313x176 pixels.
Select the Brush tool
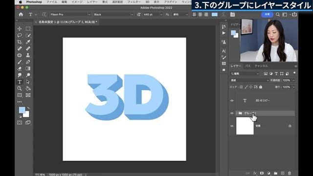pyautogui.click(x=20, y=62)
